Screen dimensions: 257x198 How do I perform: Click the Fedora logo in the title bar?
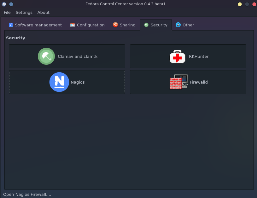4,4
